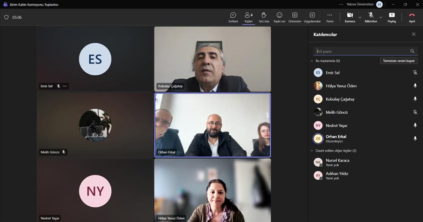Open the Tümü more options menu
Viewport: 423px width, 222px height.
[x=330, y=16]
